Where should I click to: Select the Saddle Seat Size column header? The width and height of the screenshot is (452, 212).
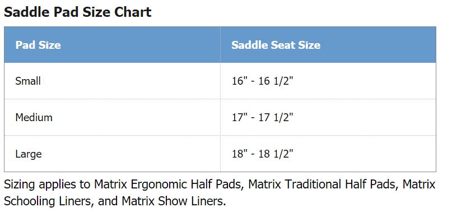[328, 45]
